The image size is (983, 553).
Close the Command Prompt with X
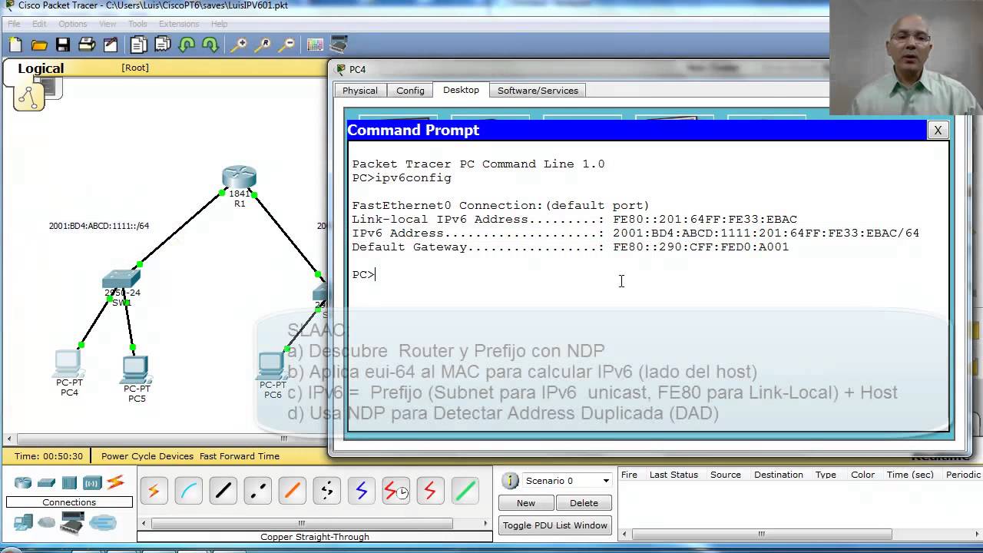tap(938, 131)
